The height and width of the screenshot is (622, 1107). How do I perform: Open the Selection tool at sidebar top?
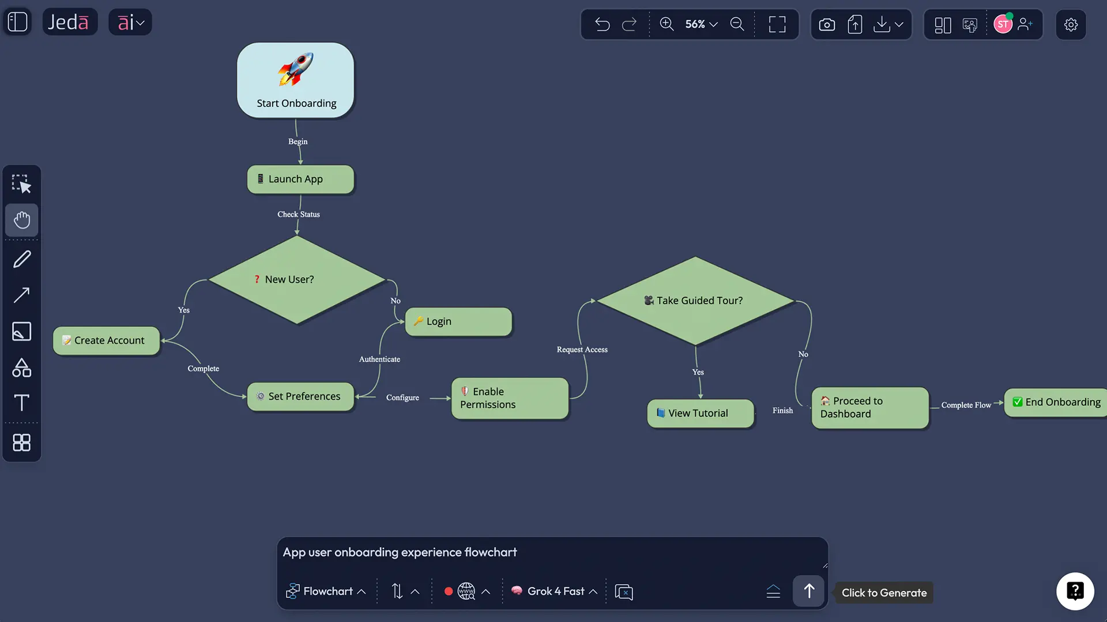[x=21, y=184]
